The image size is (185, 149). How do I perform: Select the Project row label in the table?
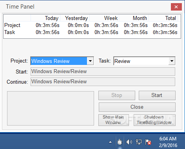tap(12, 25)
